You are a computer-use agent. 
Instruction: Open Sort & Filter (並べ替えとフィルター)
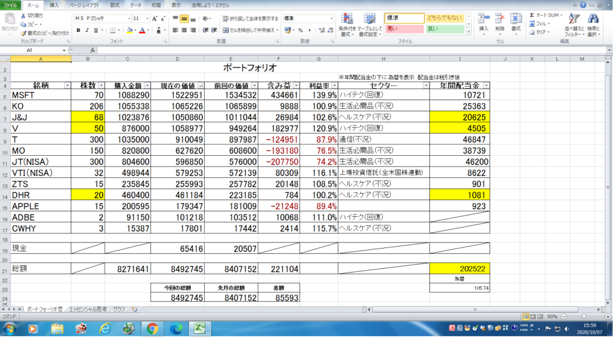(574, 24)
